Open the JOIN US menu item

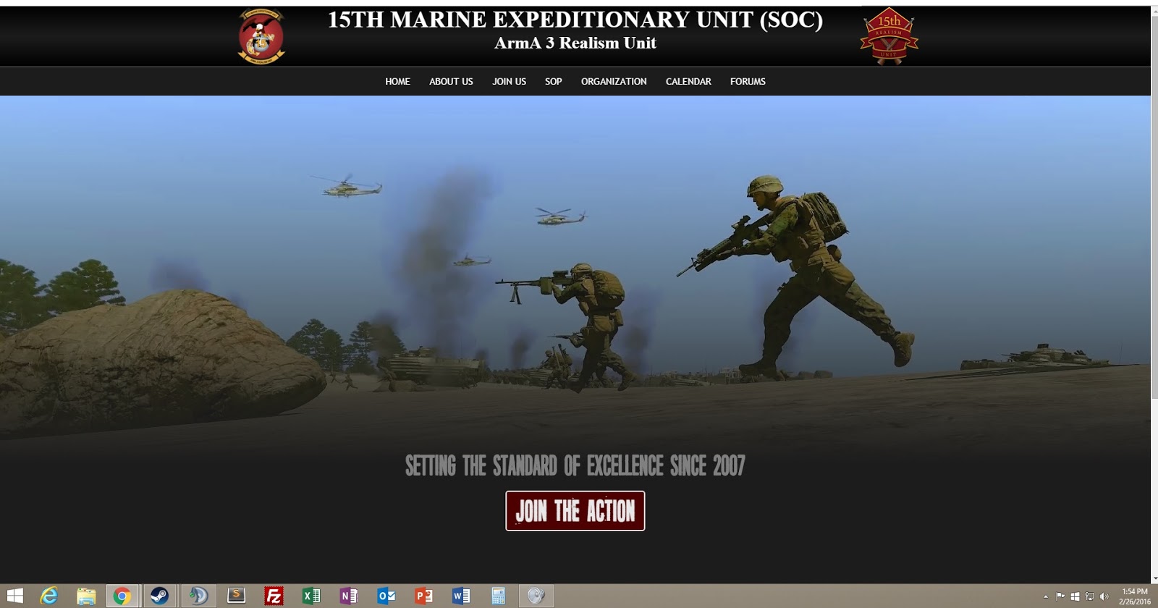[510, 82]
